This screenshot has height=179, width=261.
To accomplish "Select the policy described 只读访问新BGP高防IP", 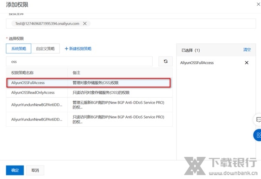I will pyautogui.click(x=89, y=119).
